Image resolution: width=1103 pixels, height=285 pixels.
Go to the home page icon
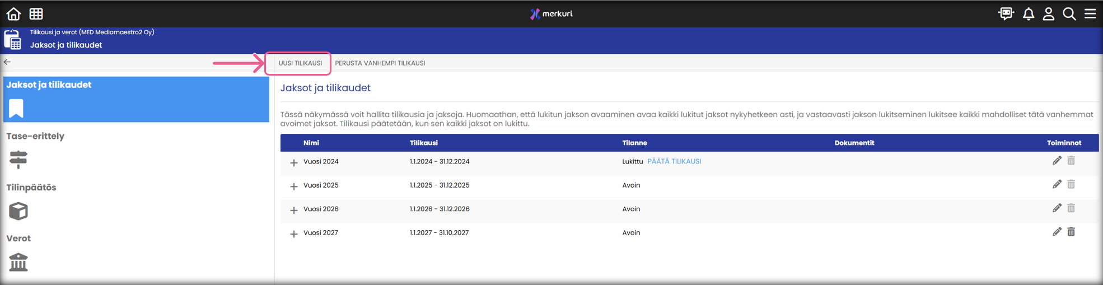(x=13, y=13)
